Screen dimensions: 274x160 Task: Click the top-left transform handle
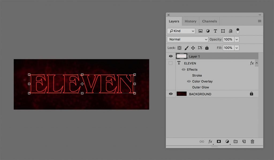tap(29, 74)
